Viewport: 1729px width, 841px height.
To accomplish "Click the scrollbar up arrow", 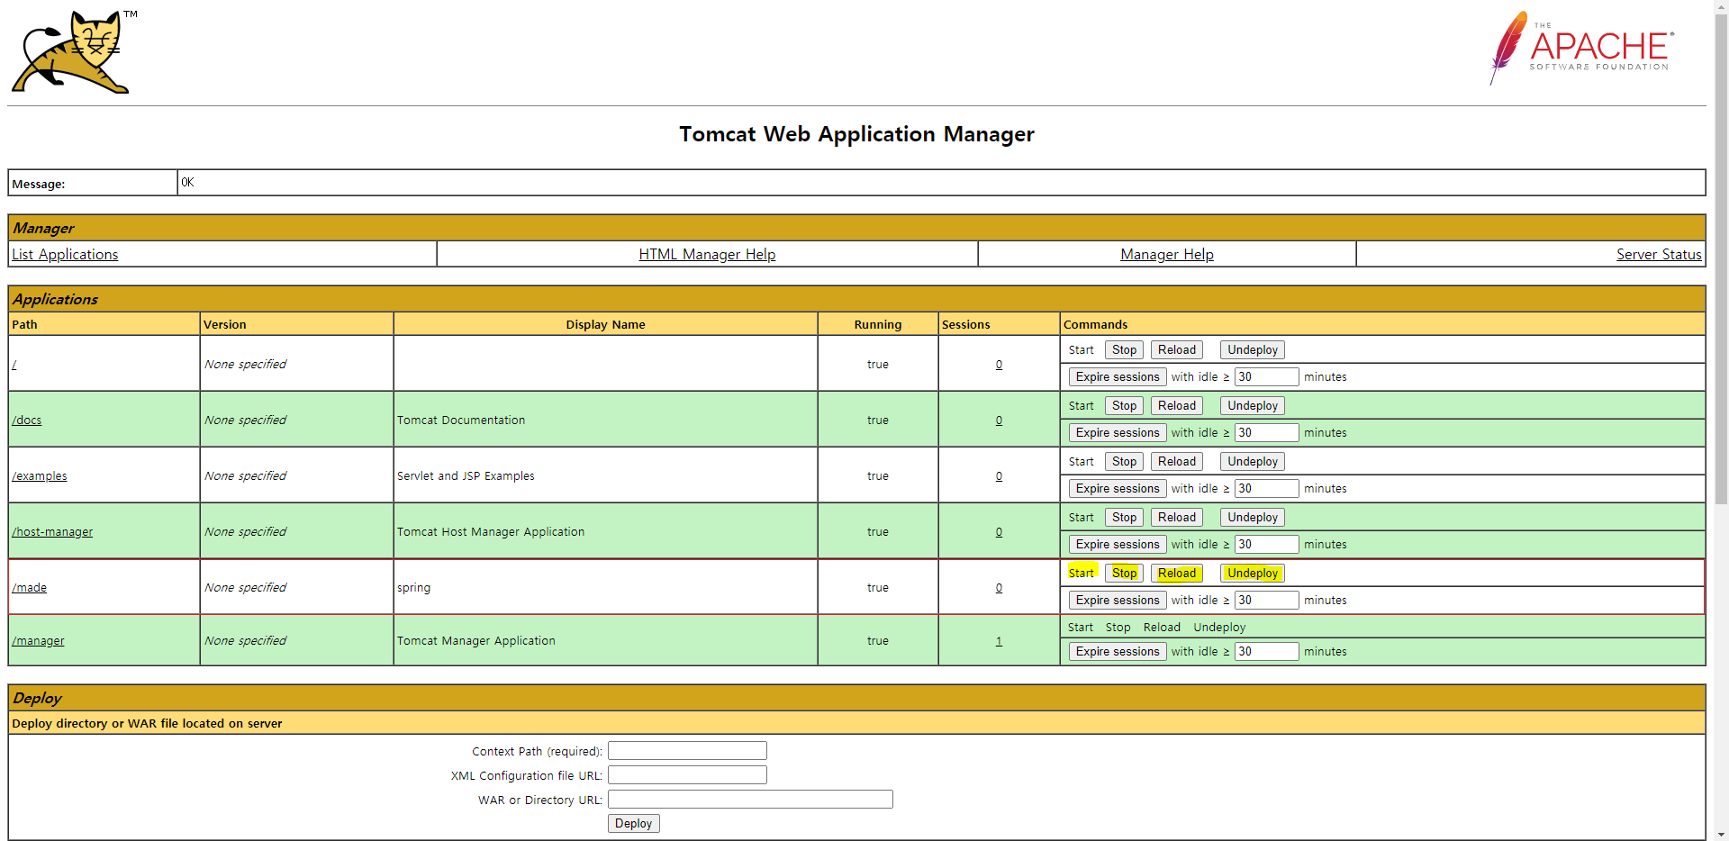I will tap(1721, 7).
